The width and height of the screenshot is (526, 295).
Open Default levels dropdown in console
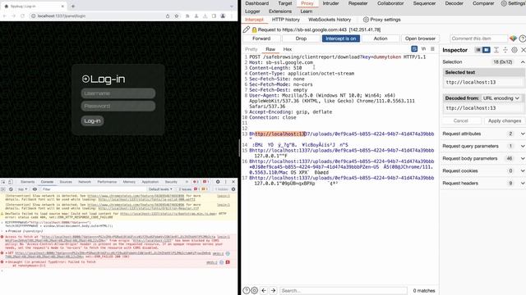[x=160, y=189]
